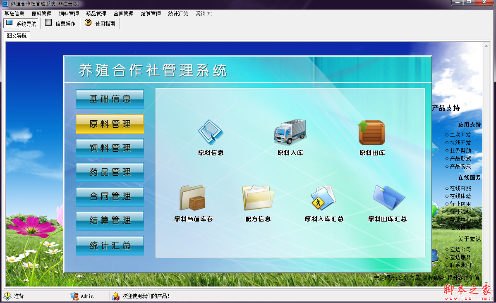Open the 宏达服务 link
This screenshot has width=496, height=303.
tap(460, 258)
